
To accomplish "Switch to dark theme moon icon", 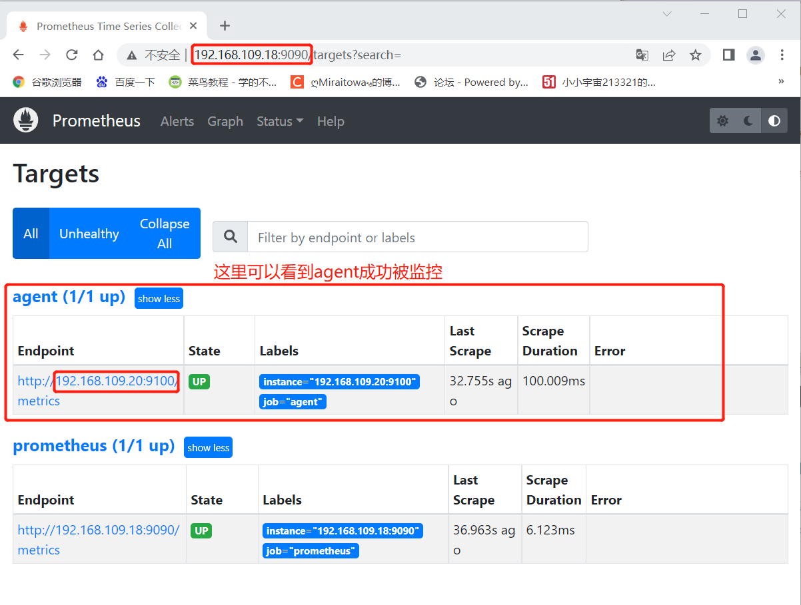I will click(748, 120).
